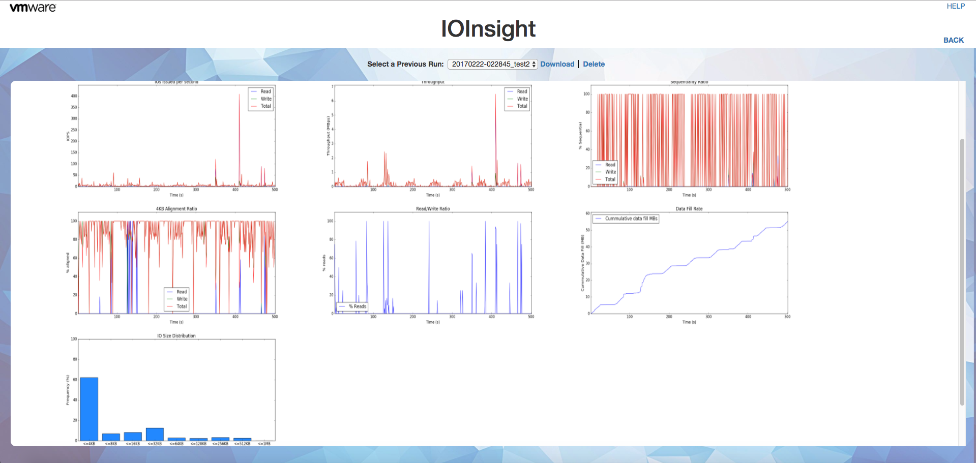
Task: Go BACK to previous page
Action: pyautogui.click(x=954, y=40)
